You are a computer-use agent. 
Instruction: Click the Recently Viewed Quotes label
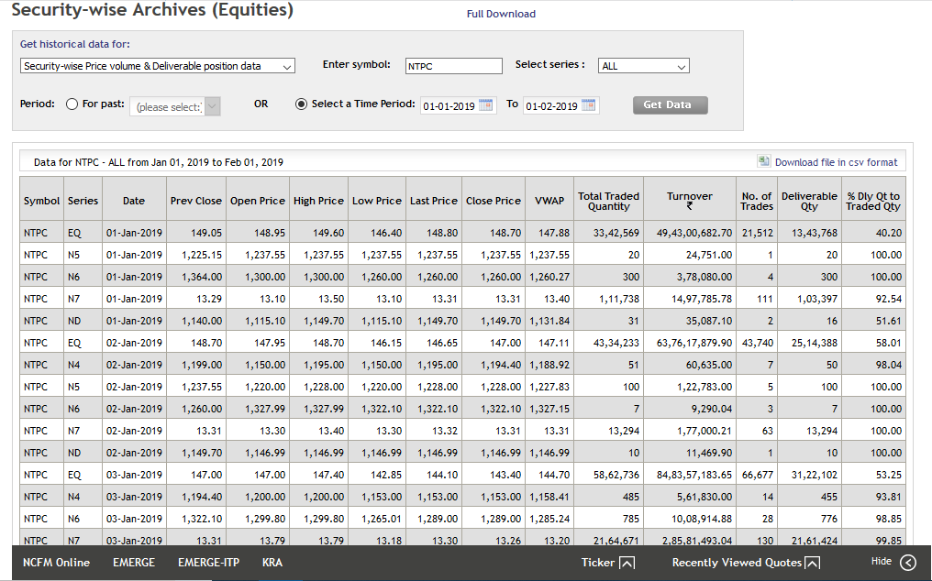point(737,563)
